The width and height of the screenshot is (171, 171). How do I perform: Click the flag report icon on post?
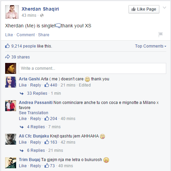click(x=160, y=35)
